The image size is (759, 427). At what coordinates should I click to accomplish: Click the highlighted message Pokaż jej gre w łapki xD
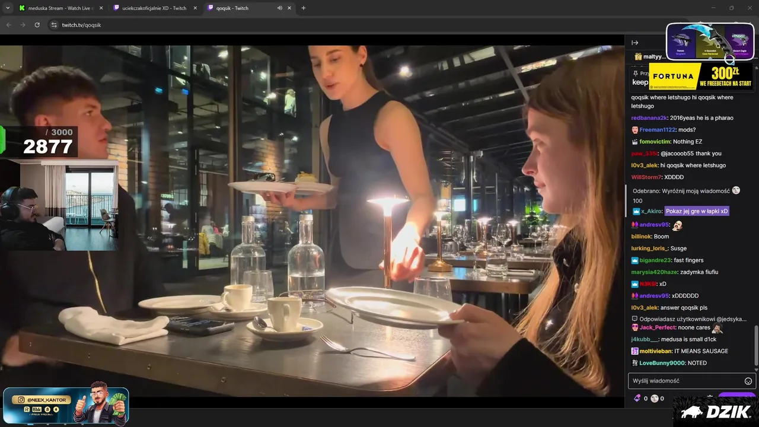pos(697,211)
